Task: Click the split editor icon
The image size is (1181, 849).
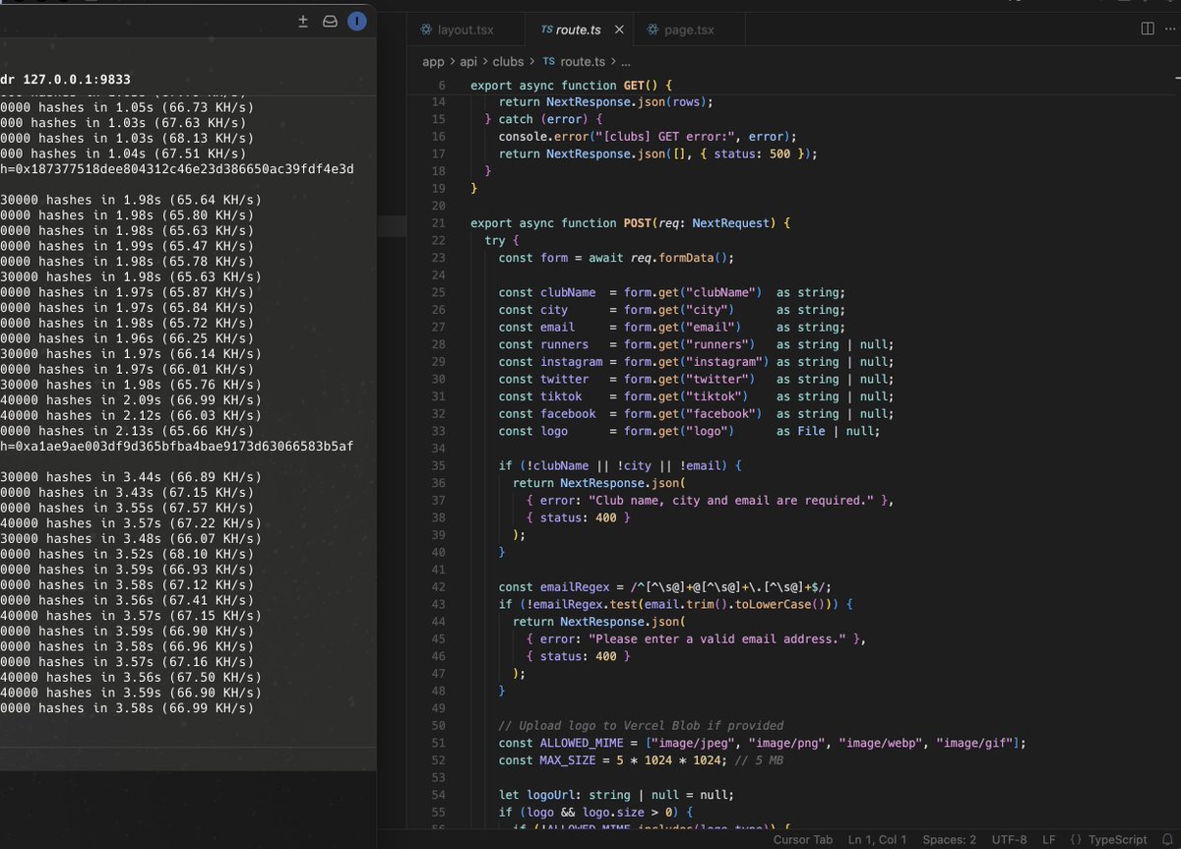Action: pos(1148,30)
